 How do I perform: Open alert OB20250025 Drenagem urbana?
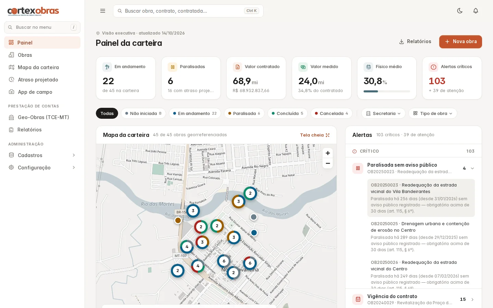coord(421,236)
